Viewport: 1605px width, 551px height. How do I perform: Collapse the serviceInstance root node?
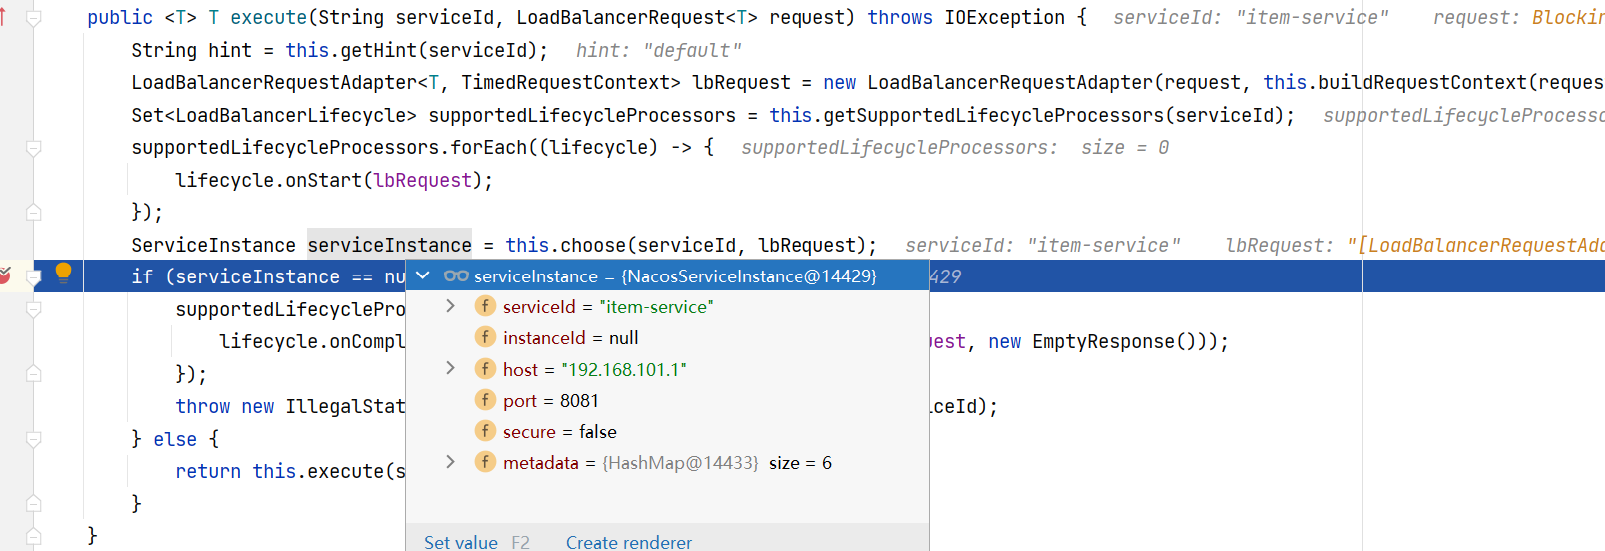pos(423,276)
